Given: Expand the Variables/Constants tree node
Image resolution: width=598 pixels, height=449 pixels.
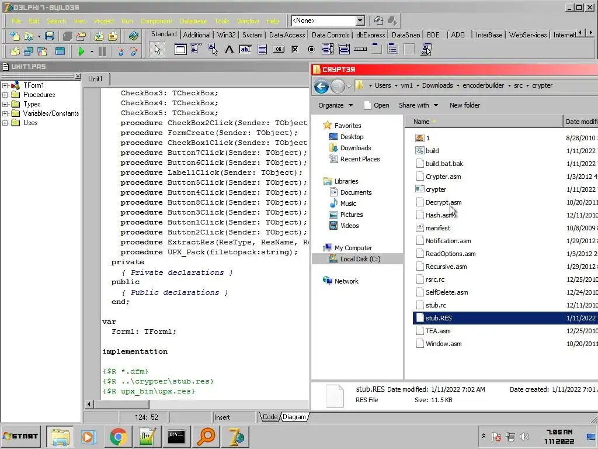Looking at the screenshot, I should click(x=5, y=113).
